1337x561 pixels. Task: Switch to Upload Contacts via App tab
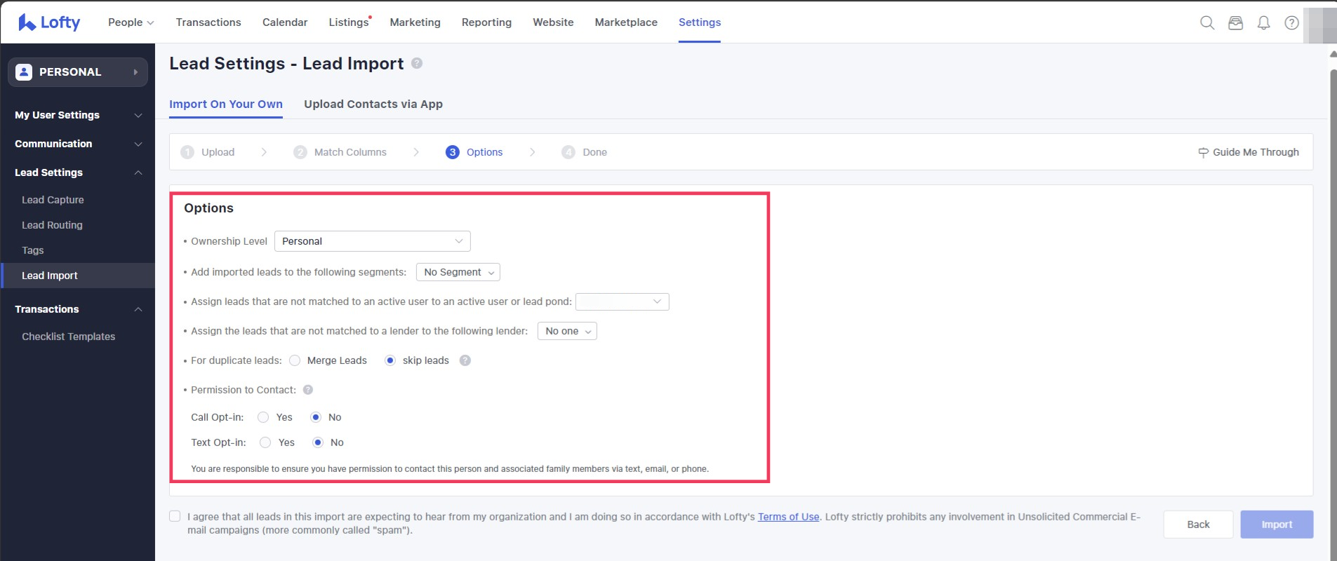click(373, 104)
